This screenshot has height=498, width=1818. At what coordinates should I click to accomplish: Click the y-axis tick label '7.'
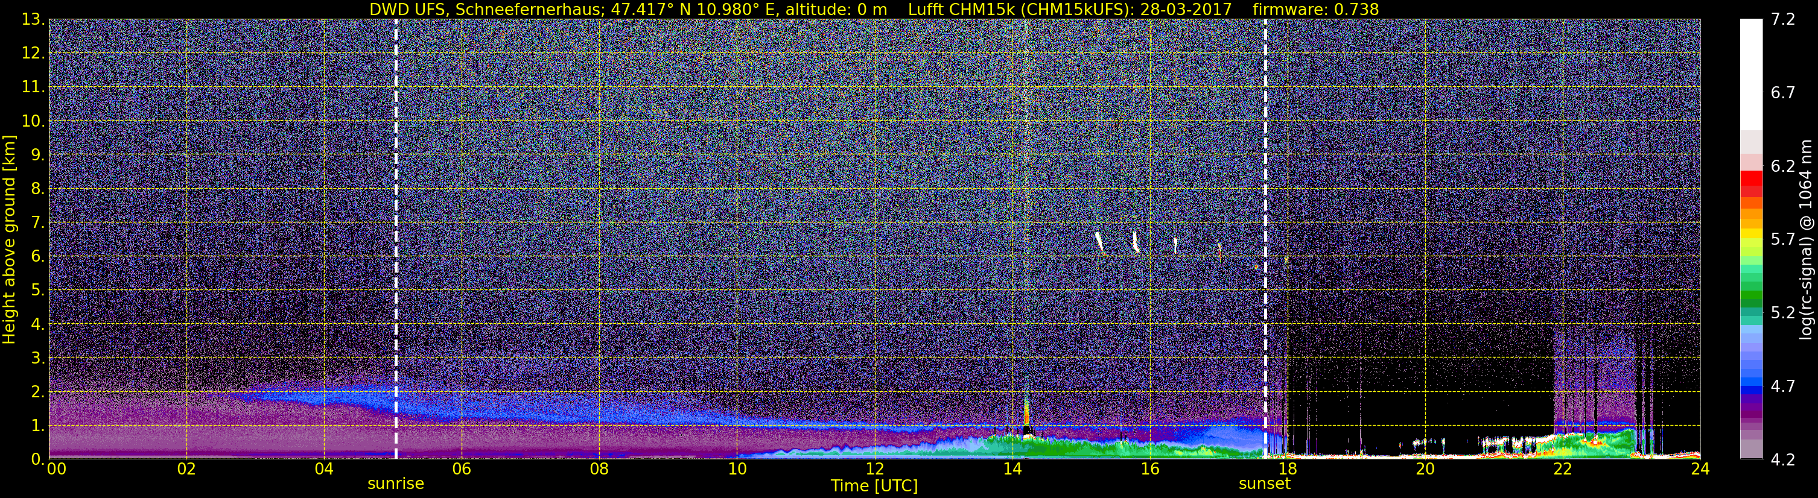click(37, 223)
